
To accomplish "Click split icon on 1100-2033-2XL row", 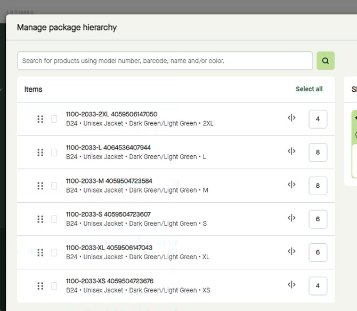I will tap(291, 118).
